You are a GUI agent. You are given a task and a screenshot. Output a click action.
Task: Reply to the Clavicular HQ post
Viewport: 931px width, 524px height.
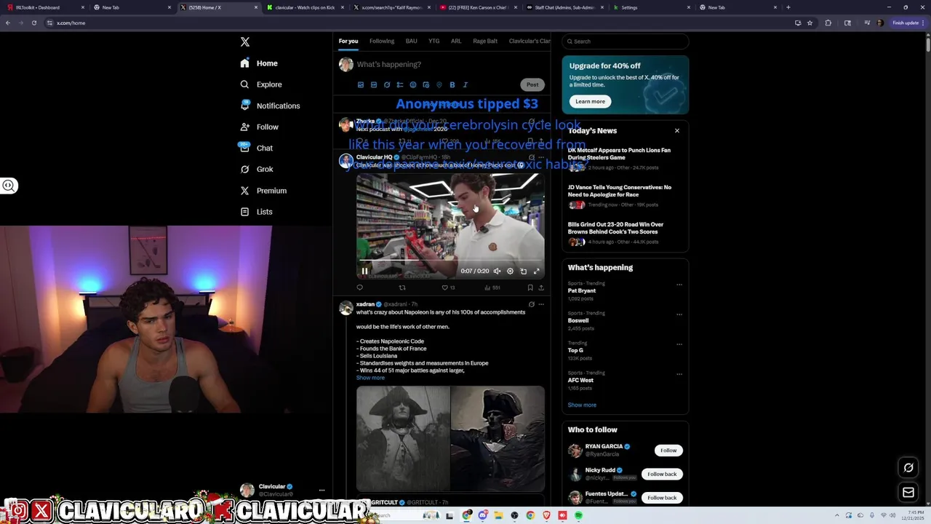coord(359,287)
